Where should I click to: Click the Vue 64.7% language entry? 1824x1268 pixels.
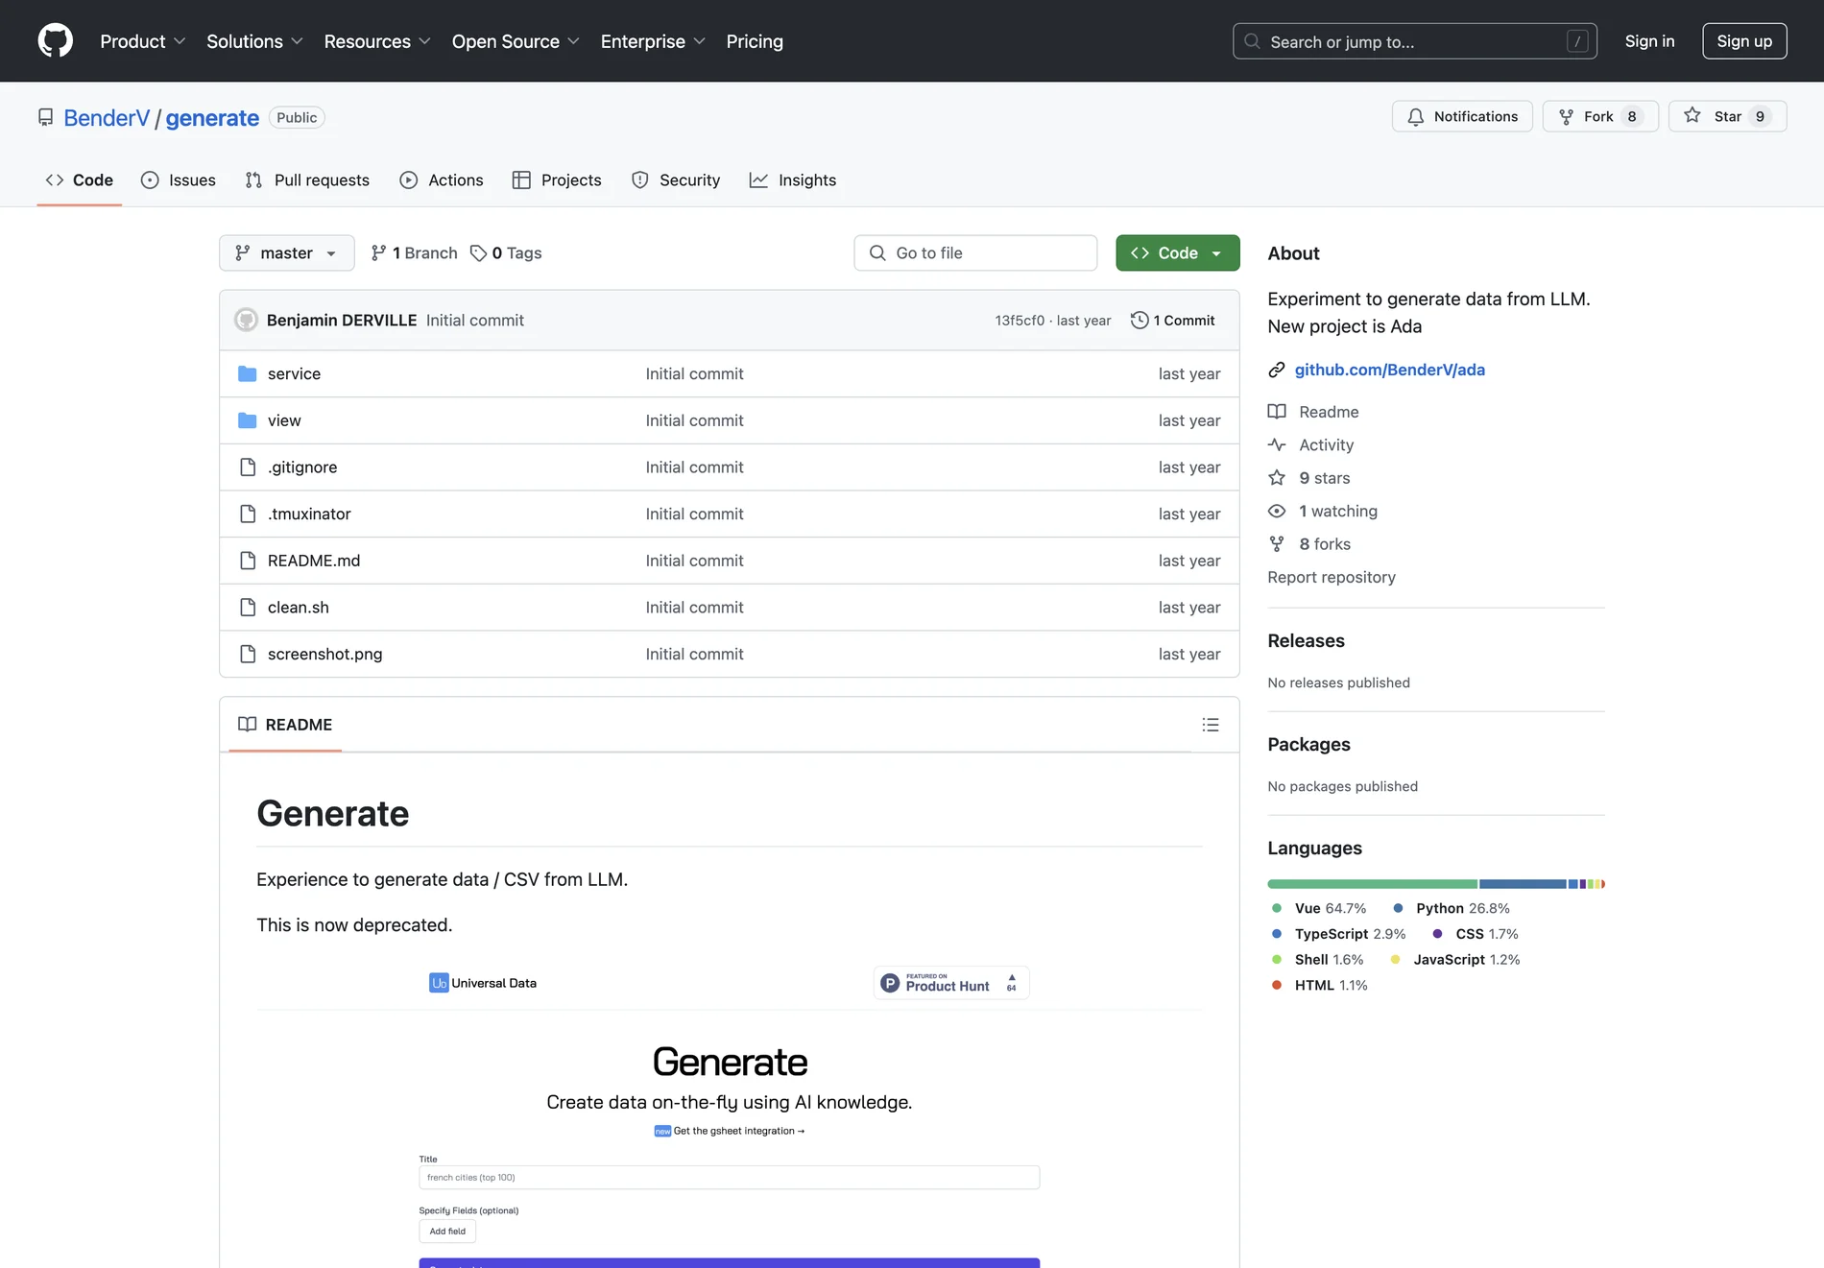click(x=1318, y=909)
